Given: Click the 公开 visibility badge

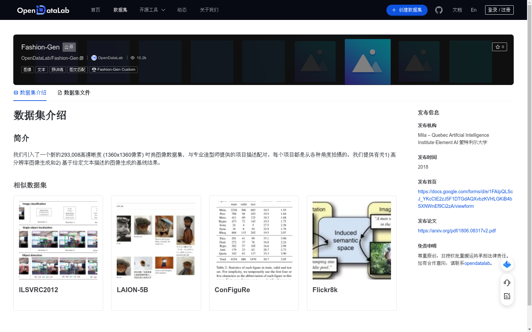Looking at the screenshot, I should 69,47.
